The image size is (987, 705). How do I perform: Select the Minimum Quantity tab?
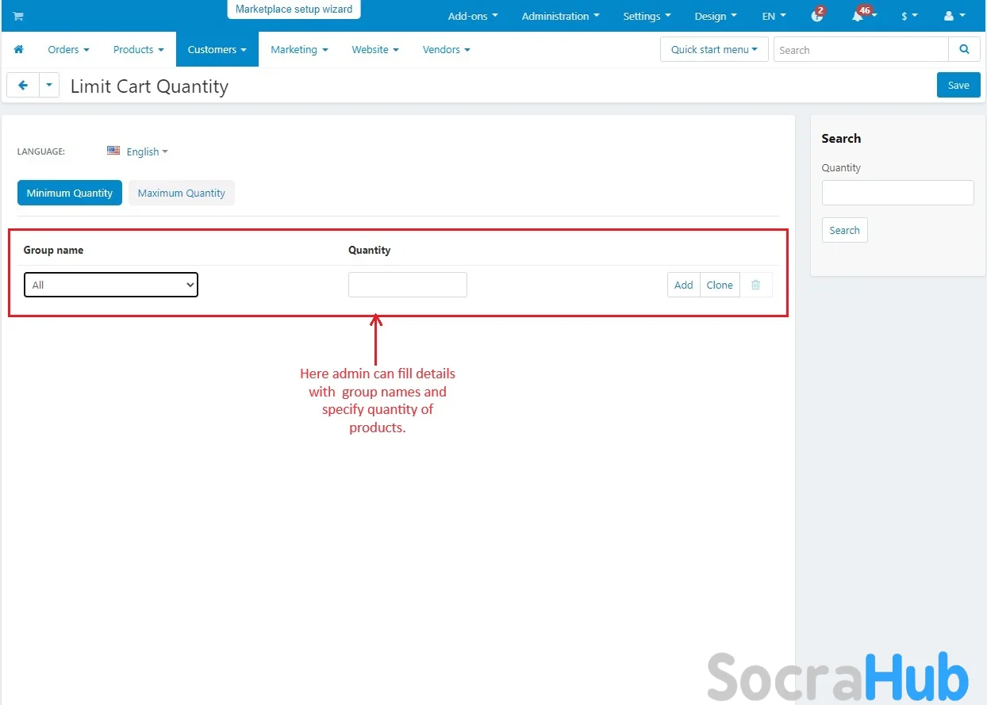[70, 193]
